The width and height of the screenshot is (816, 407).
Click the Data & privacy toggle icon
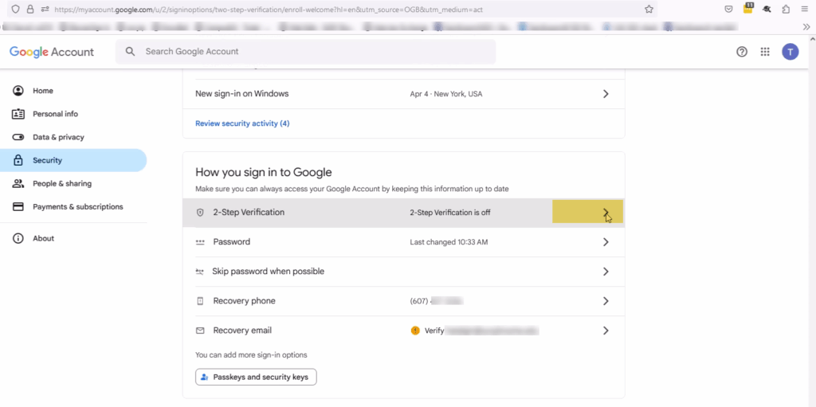(18, 138)
